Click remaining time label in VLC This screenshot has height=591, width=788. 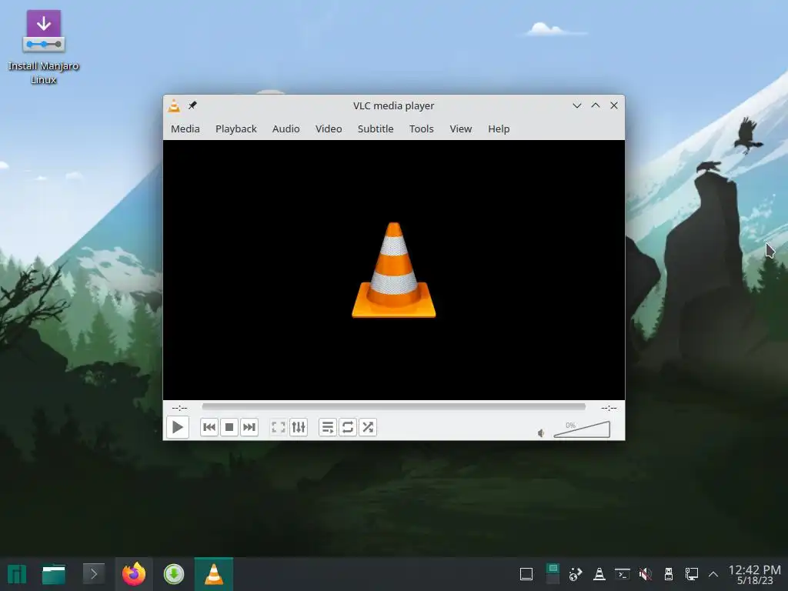click(x=609, y=408)
